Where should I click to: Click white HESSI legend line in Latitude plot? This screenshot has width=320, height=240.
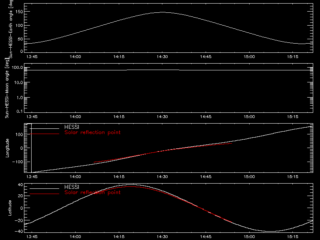(x=44, y=188)
